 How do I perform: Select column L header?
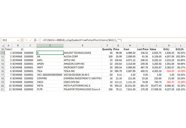[x=181, y=46]
